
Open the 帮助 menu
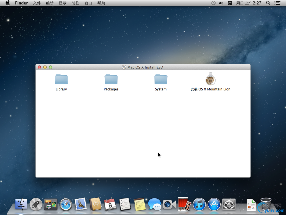tap(101, 3)
